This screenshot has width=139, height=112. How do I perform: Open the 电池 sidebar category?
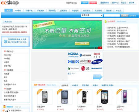[6, 81]
